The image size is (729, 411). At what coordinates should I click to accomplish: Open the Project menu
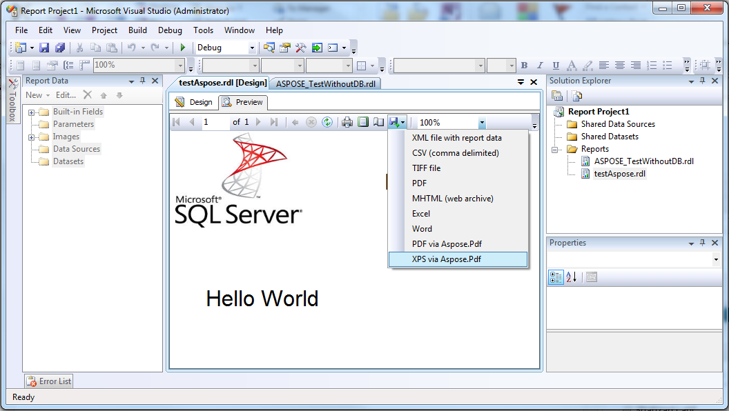[x=104, y=30]
